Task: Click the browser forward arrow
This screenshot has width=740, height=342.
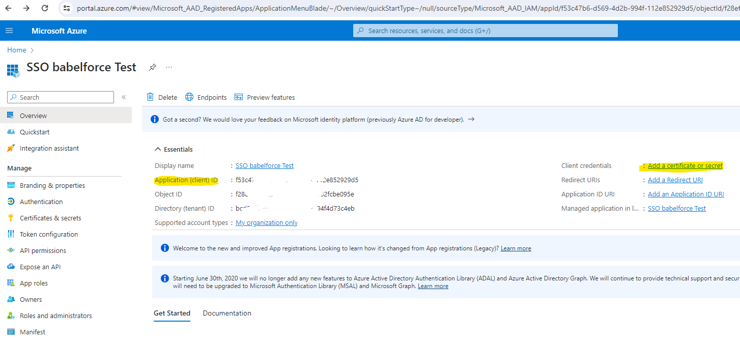Action: click(x=26, y=8)
